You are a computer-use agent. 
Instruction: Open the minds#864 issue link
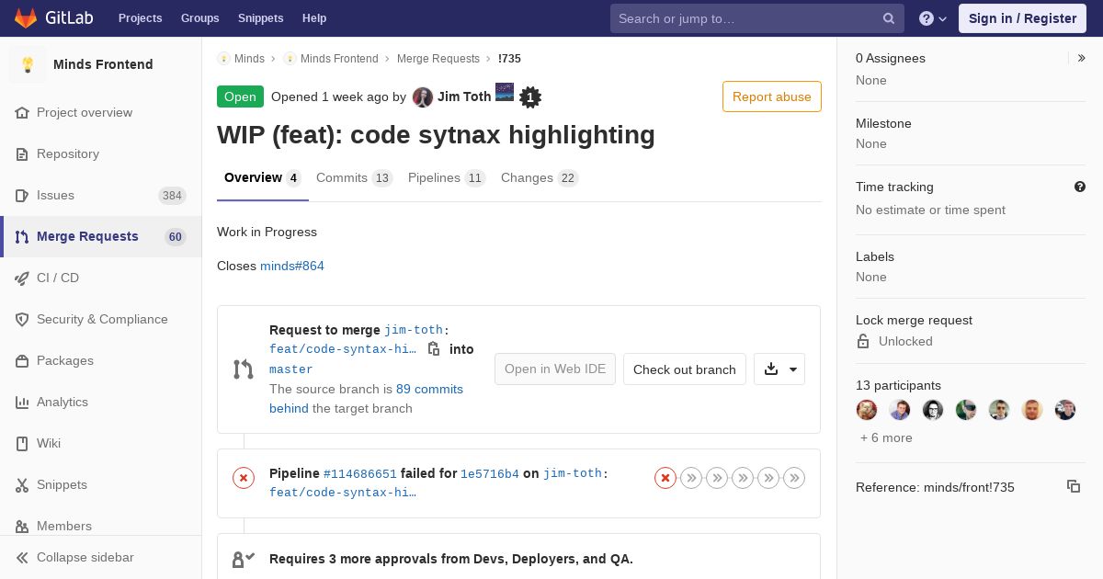coord(292,266)
